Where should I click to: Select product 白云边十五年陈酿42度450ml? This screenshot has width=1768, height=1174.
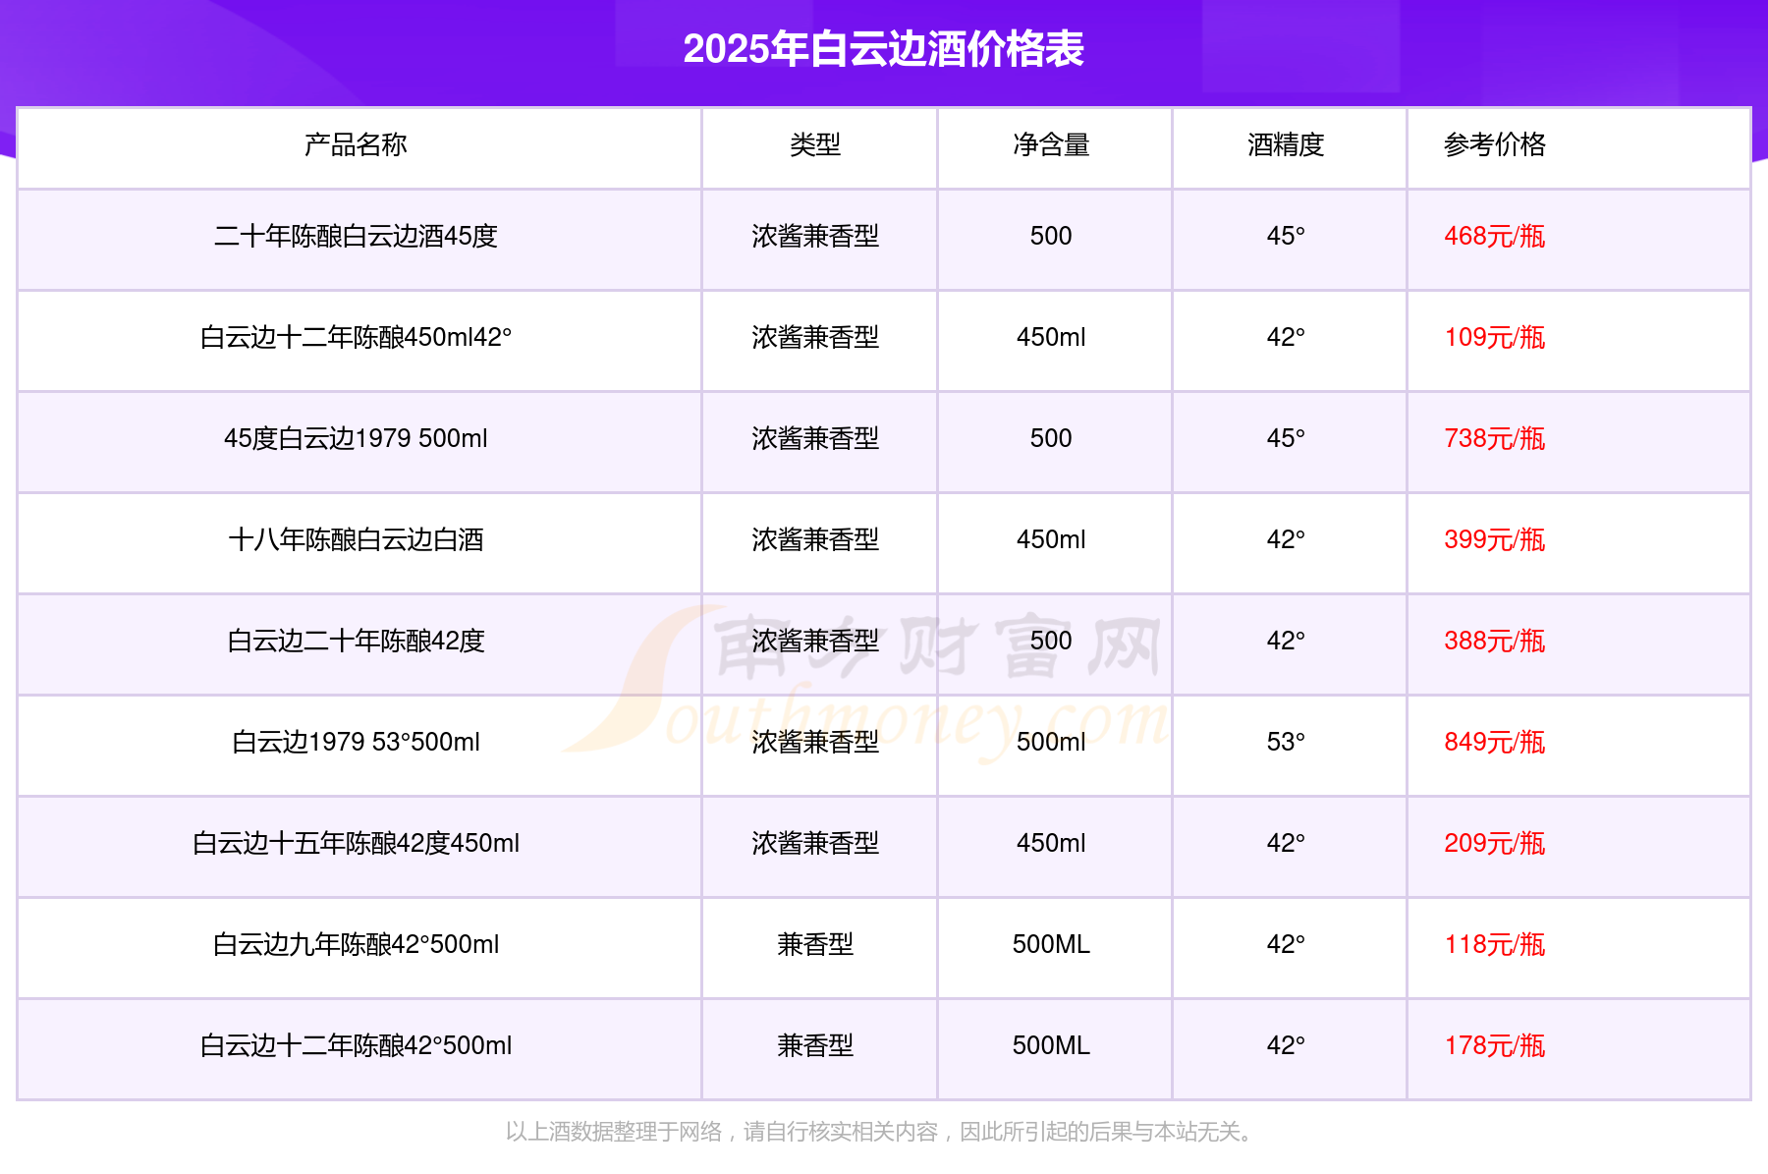[x=356, y=843]
